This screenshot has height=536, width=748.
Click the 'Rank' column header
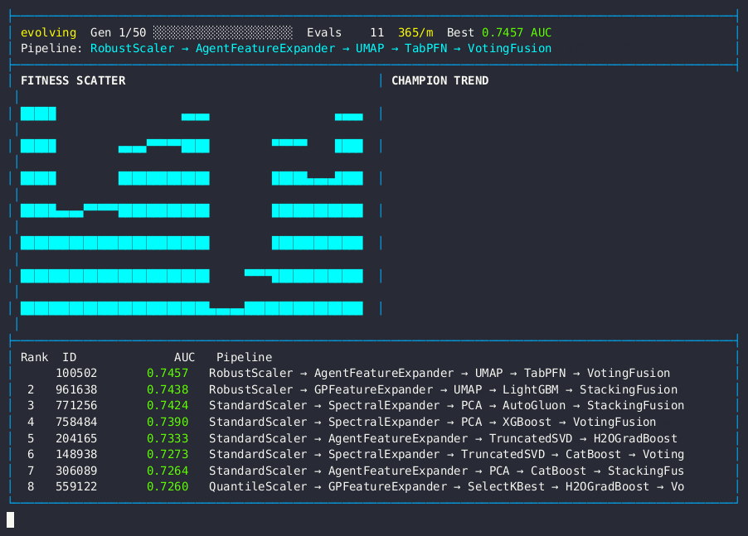tap(34, 357)
